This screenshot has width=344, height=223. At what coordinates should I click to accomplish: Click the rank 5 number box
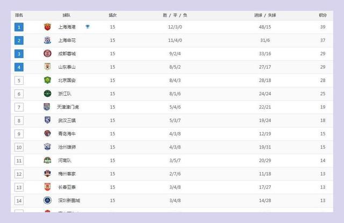(x=19, y=81)
